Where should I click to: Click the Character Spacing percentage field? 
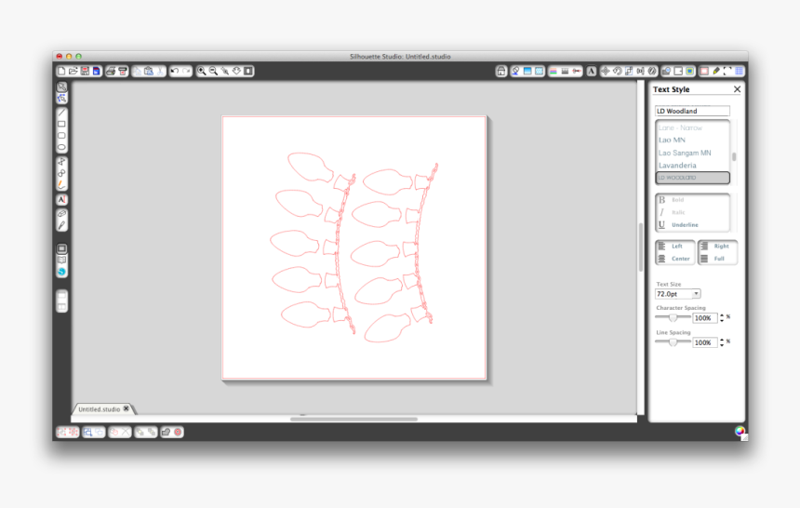tap(704, 317)
